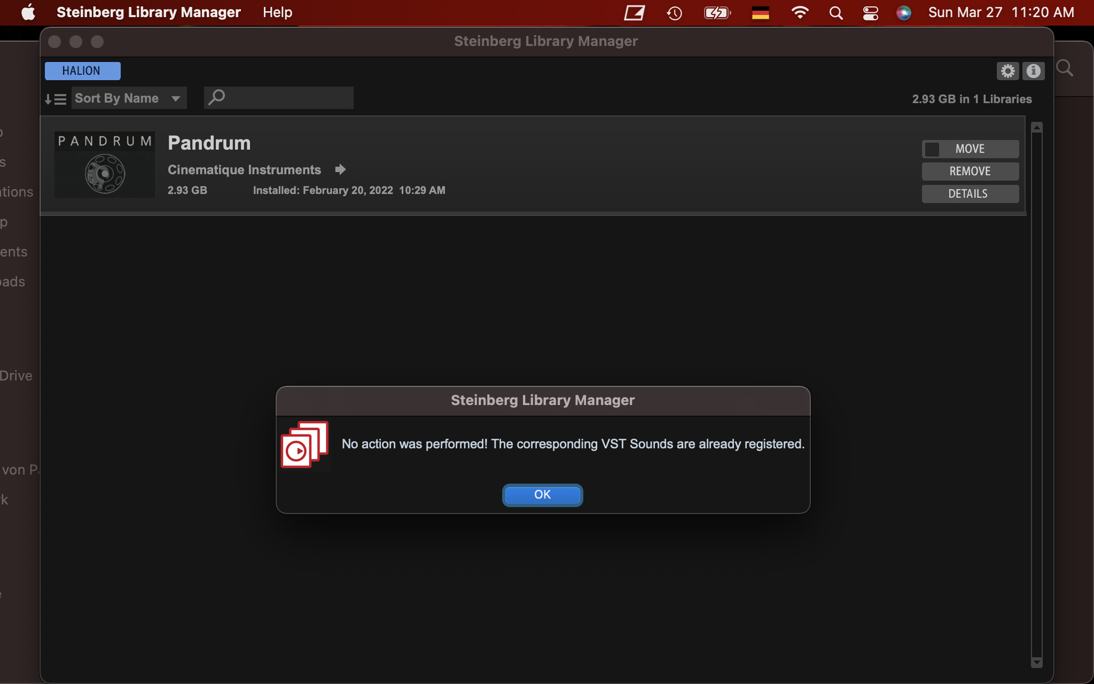The height and width of the screenshot is (684, 1094).
Task: Click the scrollbar down arrow
Action: (1037, 662)
